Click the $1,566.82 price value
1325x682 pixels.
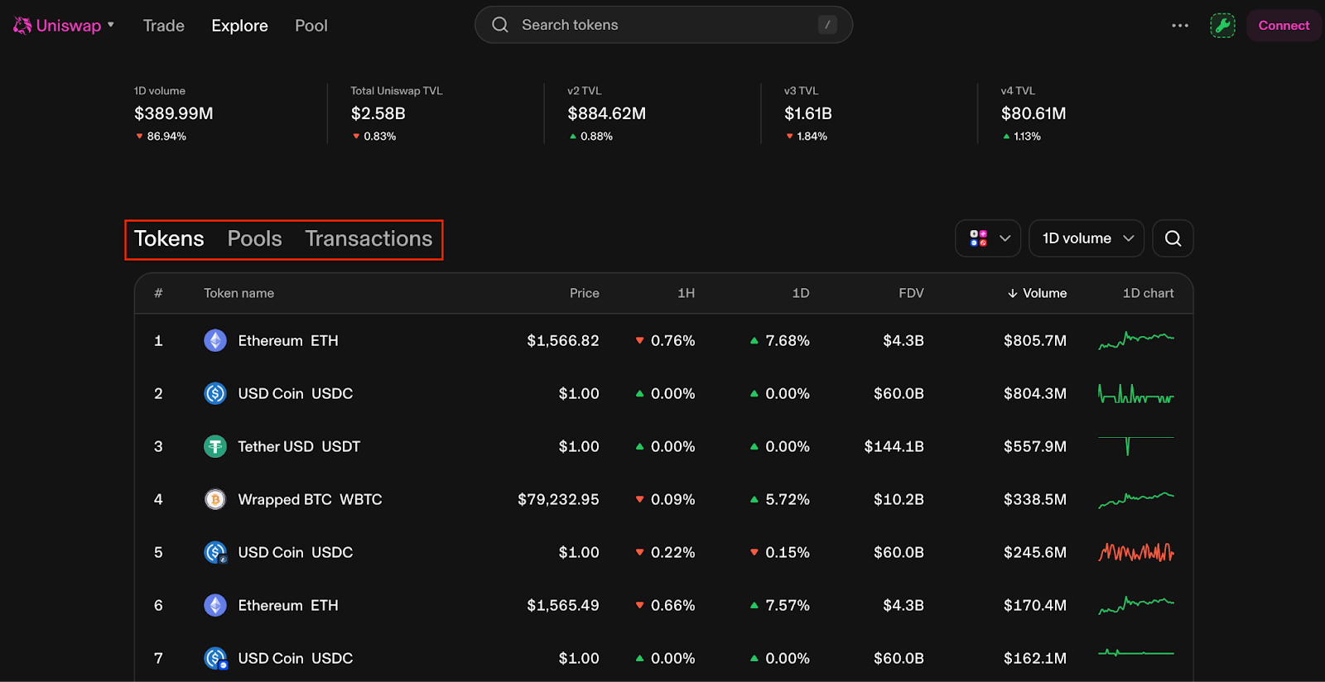(x=563, y=340)
